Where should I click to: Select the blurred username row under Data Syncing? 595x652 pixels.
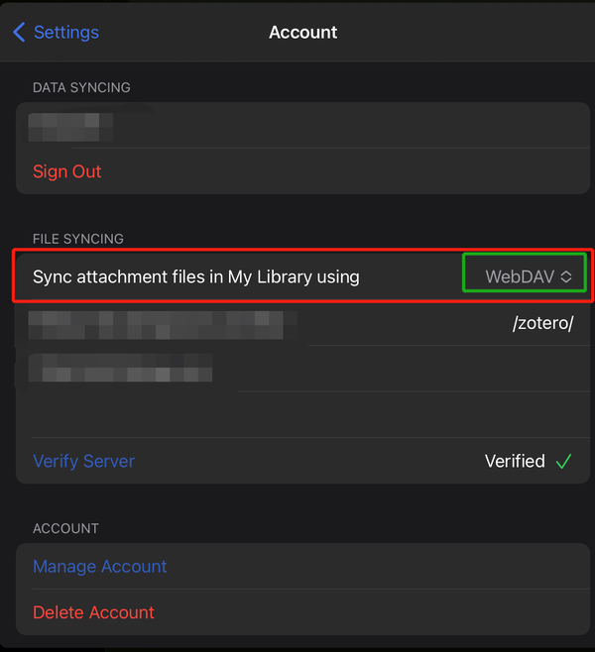point(302,125)
